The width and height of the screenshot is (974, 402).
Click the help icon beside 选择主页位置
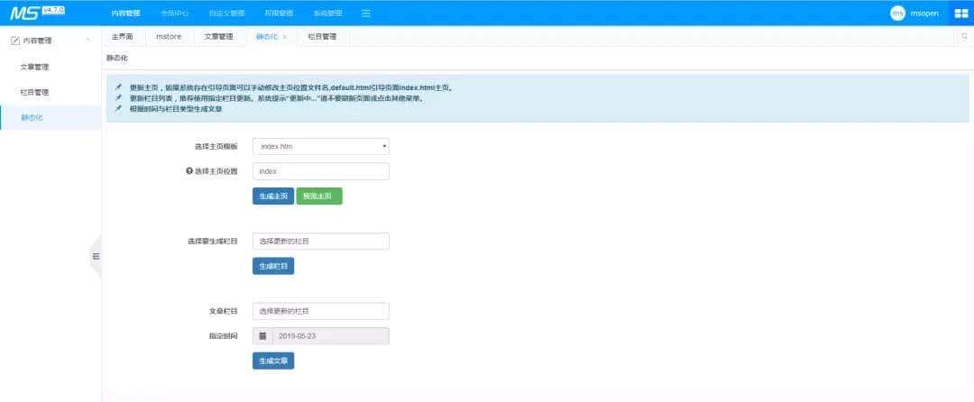coord(189,170)
